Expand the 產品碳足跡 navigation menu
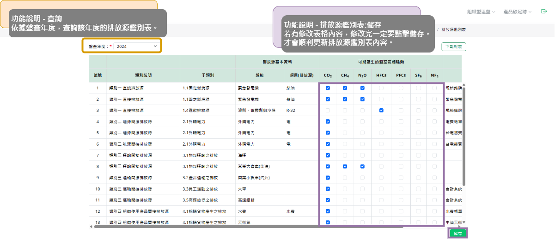Screen dimensions: 555x240 coord(517,12)
